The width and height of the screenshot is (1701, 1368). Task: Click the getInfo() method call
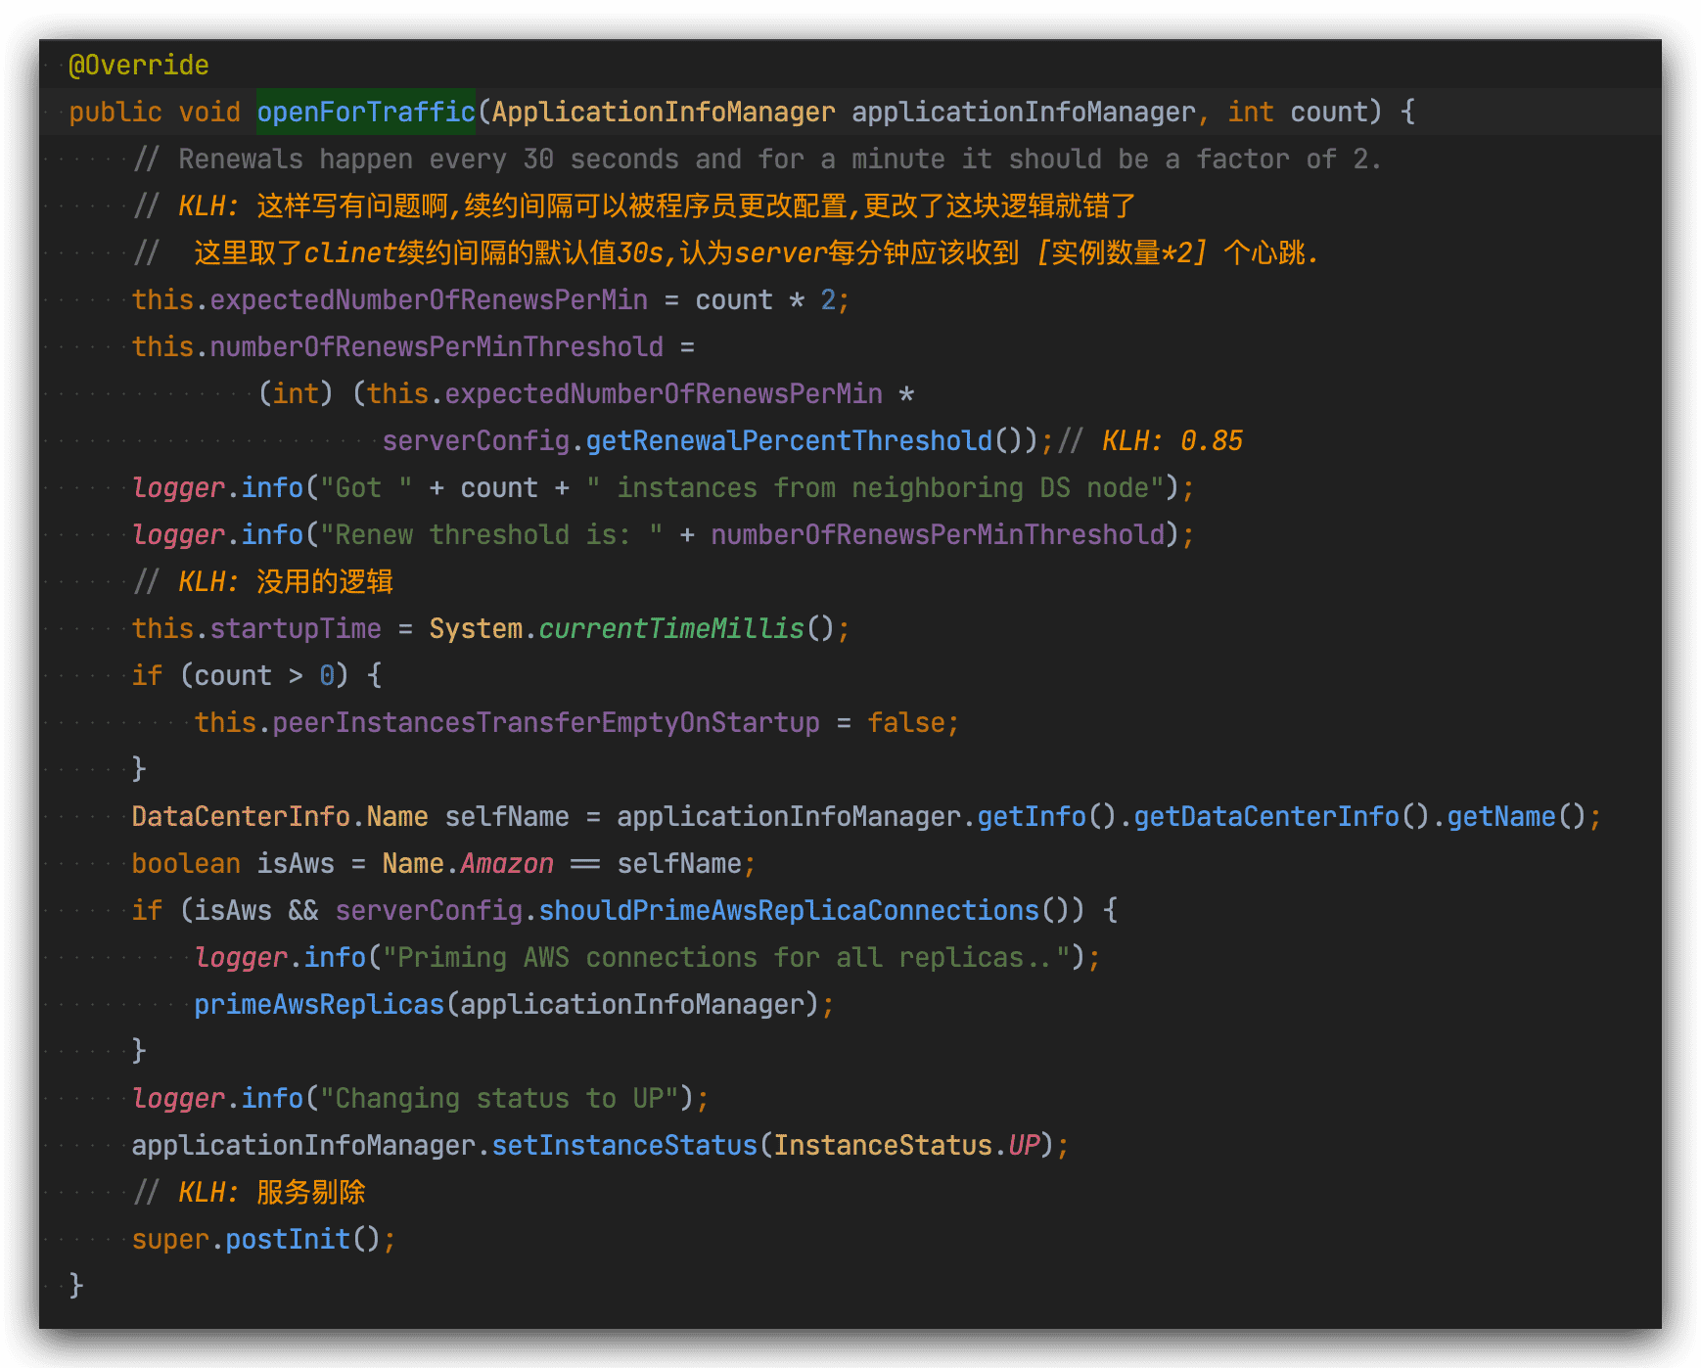point(1047,816)
